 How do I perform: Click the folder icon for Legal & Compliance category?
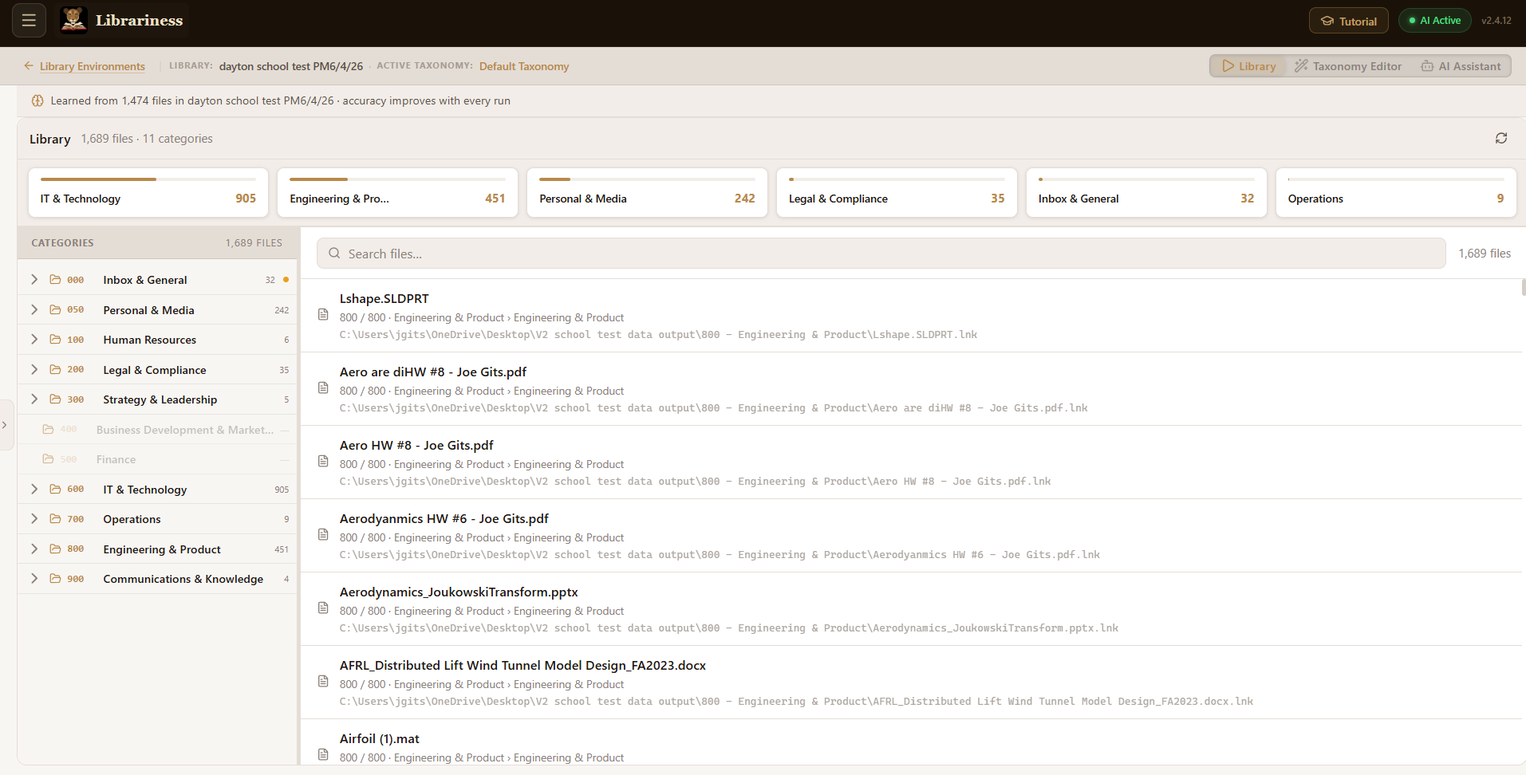click(x=55, y=369)
